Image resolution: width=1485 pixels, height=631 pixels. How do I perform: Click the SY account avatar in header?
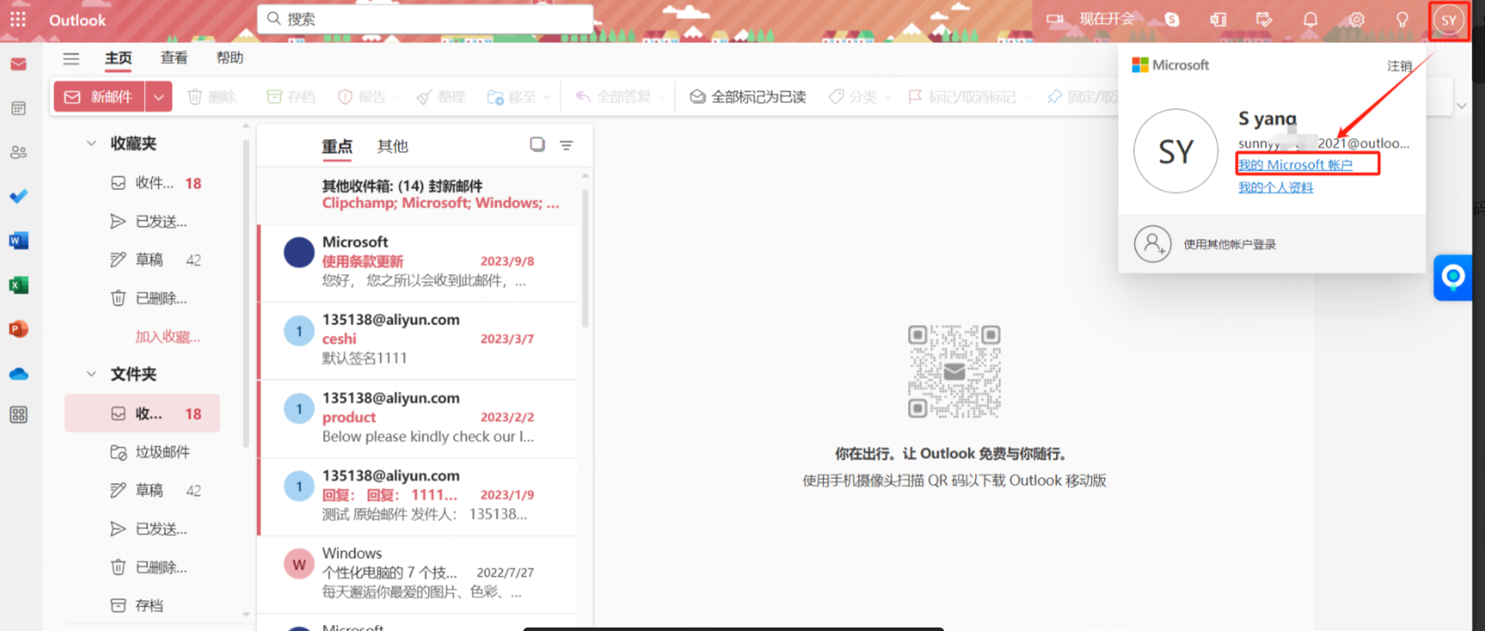[1449, 20]
